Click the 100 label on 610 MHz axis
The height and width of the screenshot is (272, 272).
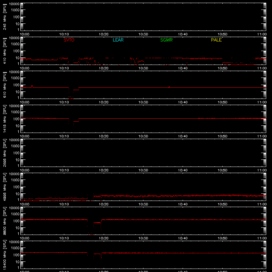pyautogui.click(x=16, y=85)
